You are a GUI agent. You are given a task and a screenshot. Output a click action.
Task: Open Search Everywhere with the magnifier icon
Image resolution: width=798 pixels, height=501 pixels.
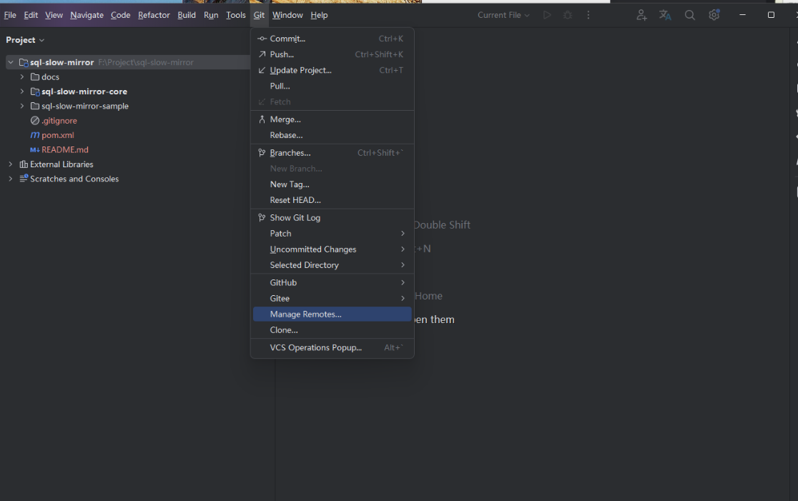(x=689, y=14)
